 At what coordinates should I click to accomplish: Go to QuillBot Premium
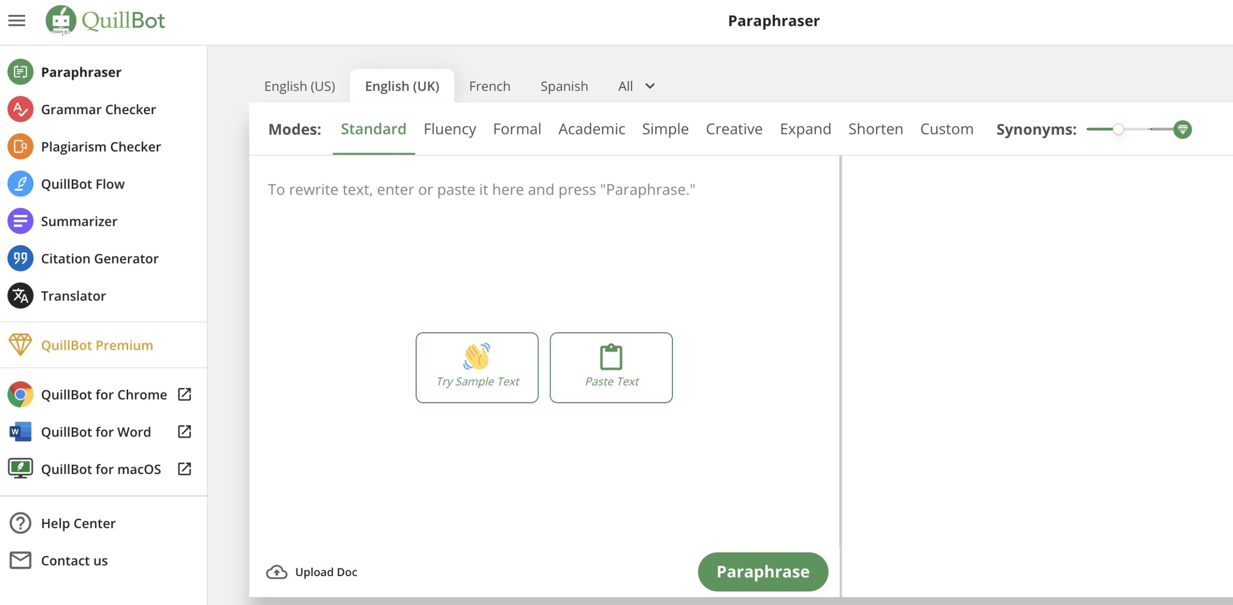[97, 345]
